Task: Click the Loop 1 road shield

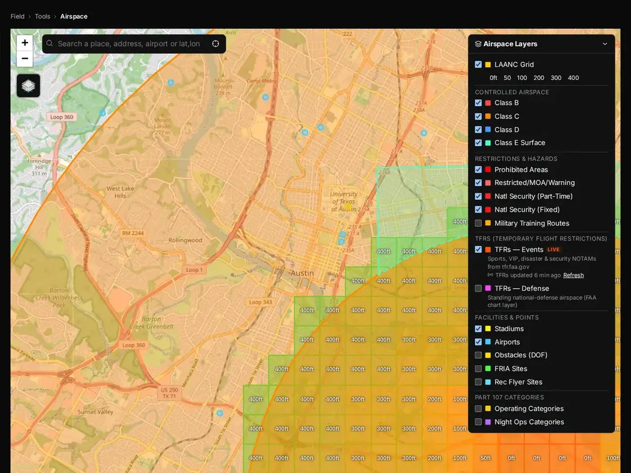Action: 195,270
